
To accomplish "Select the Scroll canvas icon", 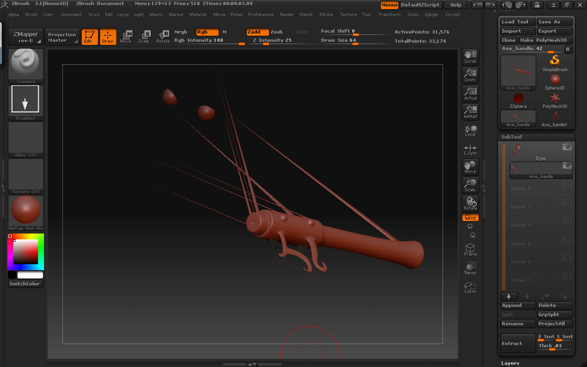I will click(x=470, y=56).
